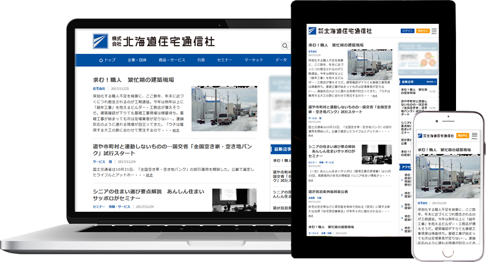Click the blue ログイン button on the tablet

coord(407,31)
